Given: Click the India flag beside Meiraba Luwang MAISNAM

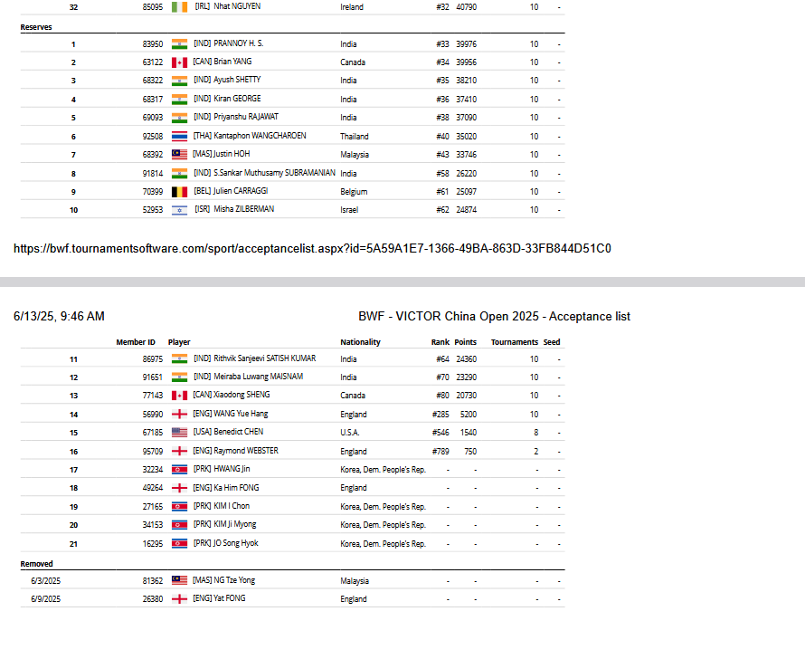Looking at the screenshot, I should point(179,377).
